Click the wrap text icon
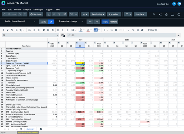This screenshot has width=184, height=134. tap(29, 30)
